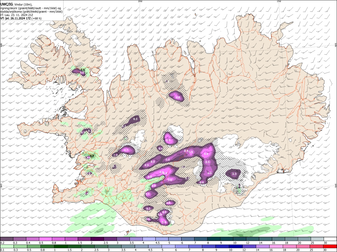Click the "(+68 h)" forecast offset text

pos(36,19)
